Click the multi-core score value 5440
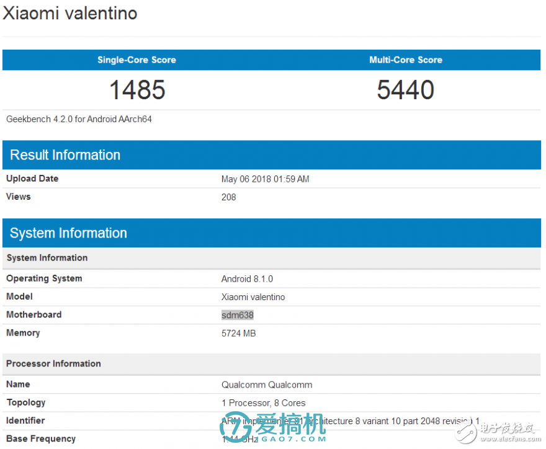The height and width of the screenshot is (449, 546). point(405,90)
